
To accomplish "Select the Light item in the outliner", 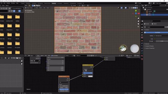I will point(149,13).
